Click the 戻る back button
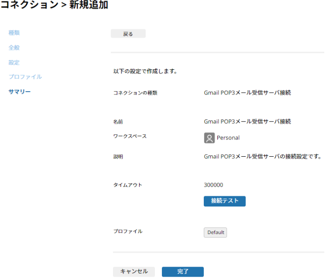 [128, 33]
